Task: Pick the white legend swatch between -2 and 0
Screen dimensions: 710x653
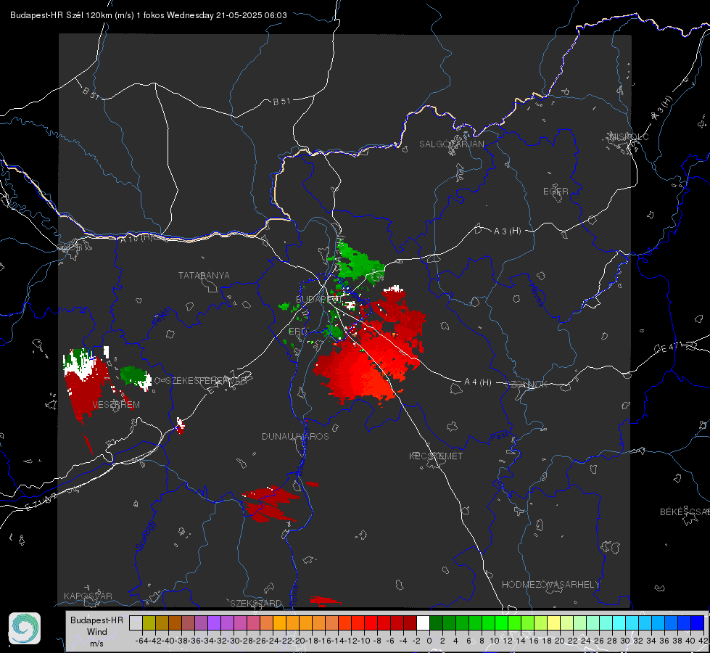Action: click(x=423, y=623)
